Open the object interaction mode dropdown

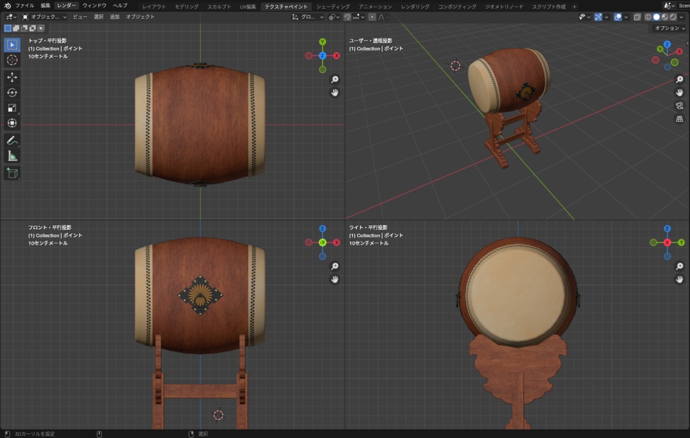pyautogui.click(x=44, y=17)
